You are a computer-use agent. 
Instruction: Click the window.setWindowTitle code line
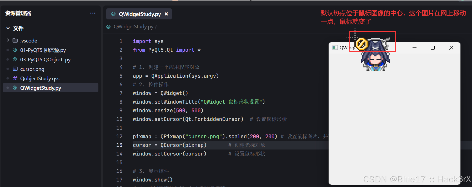[199, 102]
